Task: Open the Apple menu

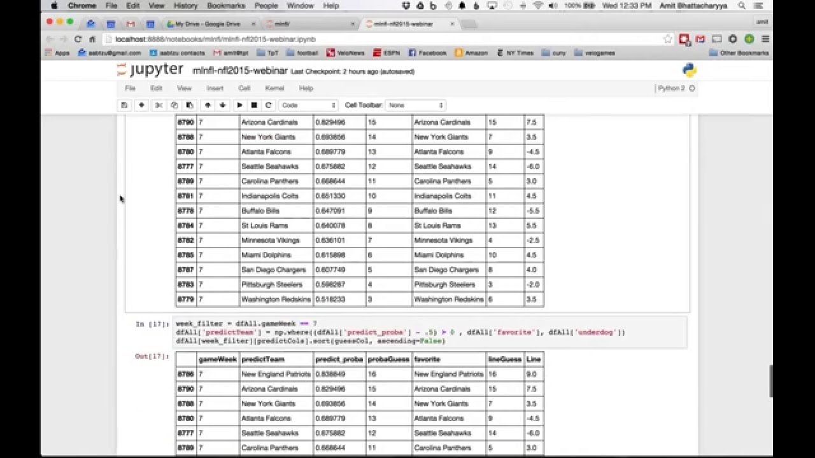Action: (x=53, y=6)
